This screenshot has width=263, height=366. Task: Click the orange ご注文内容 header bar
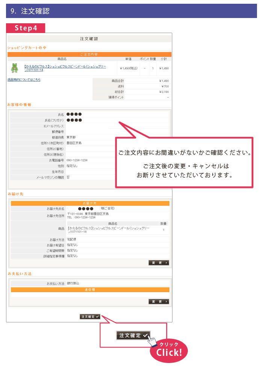tap(89, 54)
